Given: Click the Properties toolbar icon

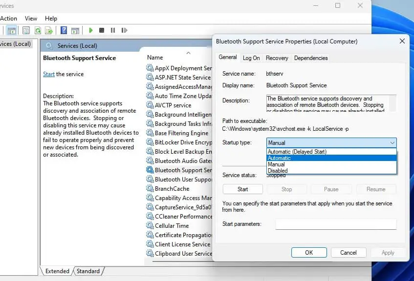Looking at the screenshot, I should click(x=26, y=31).
